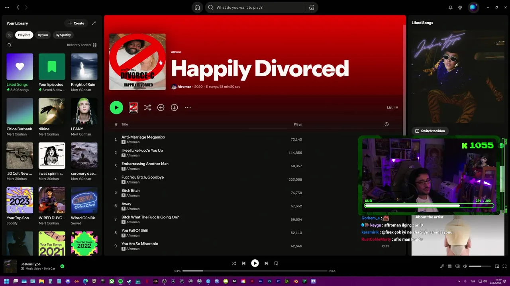Open the What's New notification bell
Viewport: 510px width, 286px height.
pyautogui.click(x=451, y=7)
